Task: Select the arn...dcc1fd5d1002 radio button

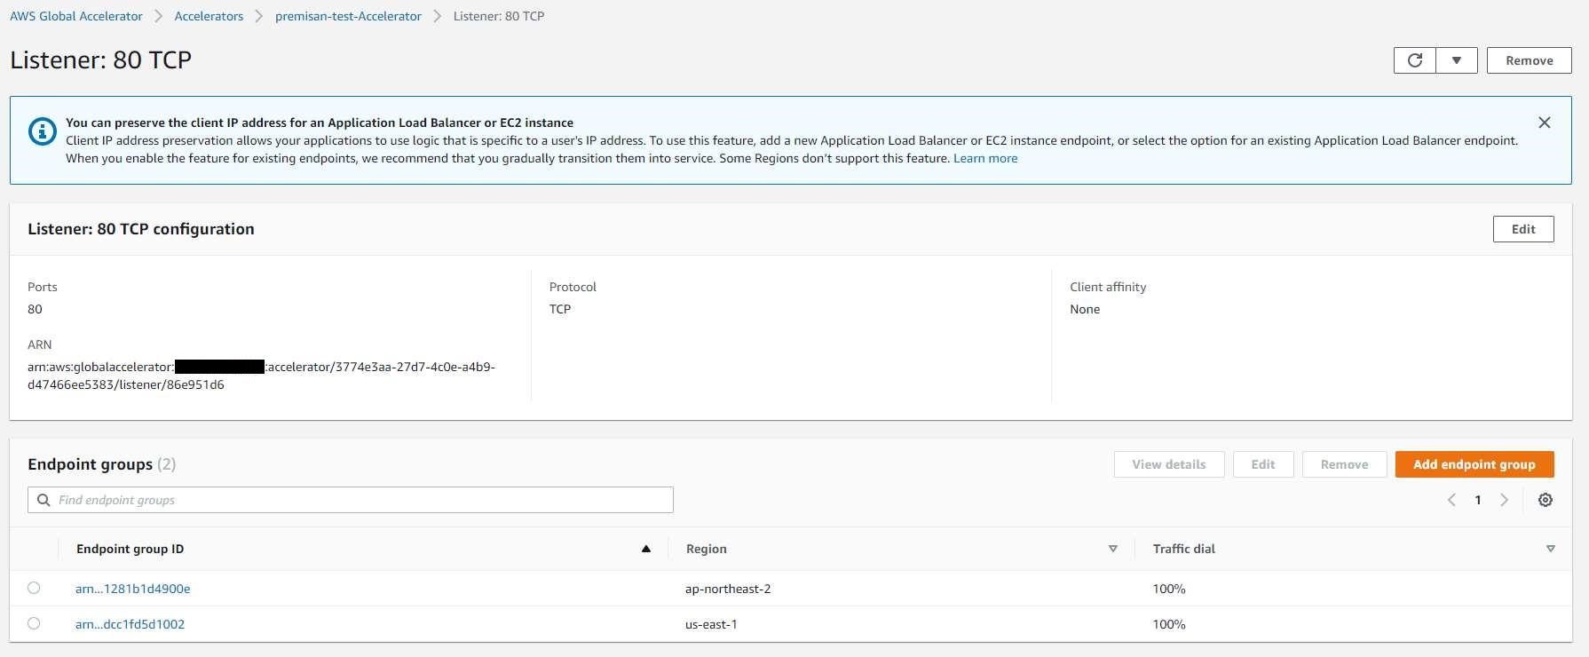Action: coord(34,623)
